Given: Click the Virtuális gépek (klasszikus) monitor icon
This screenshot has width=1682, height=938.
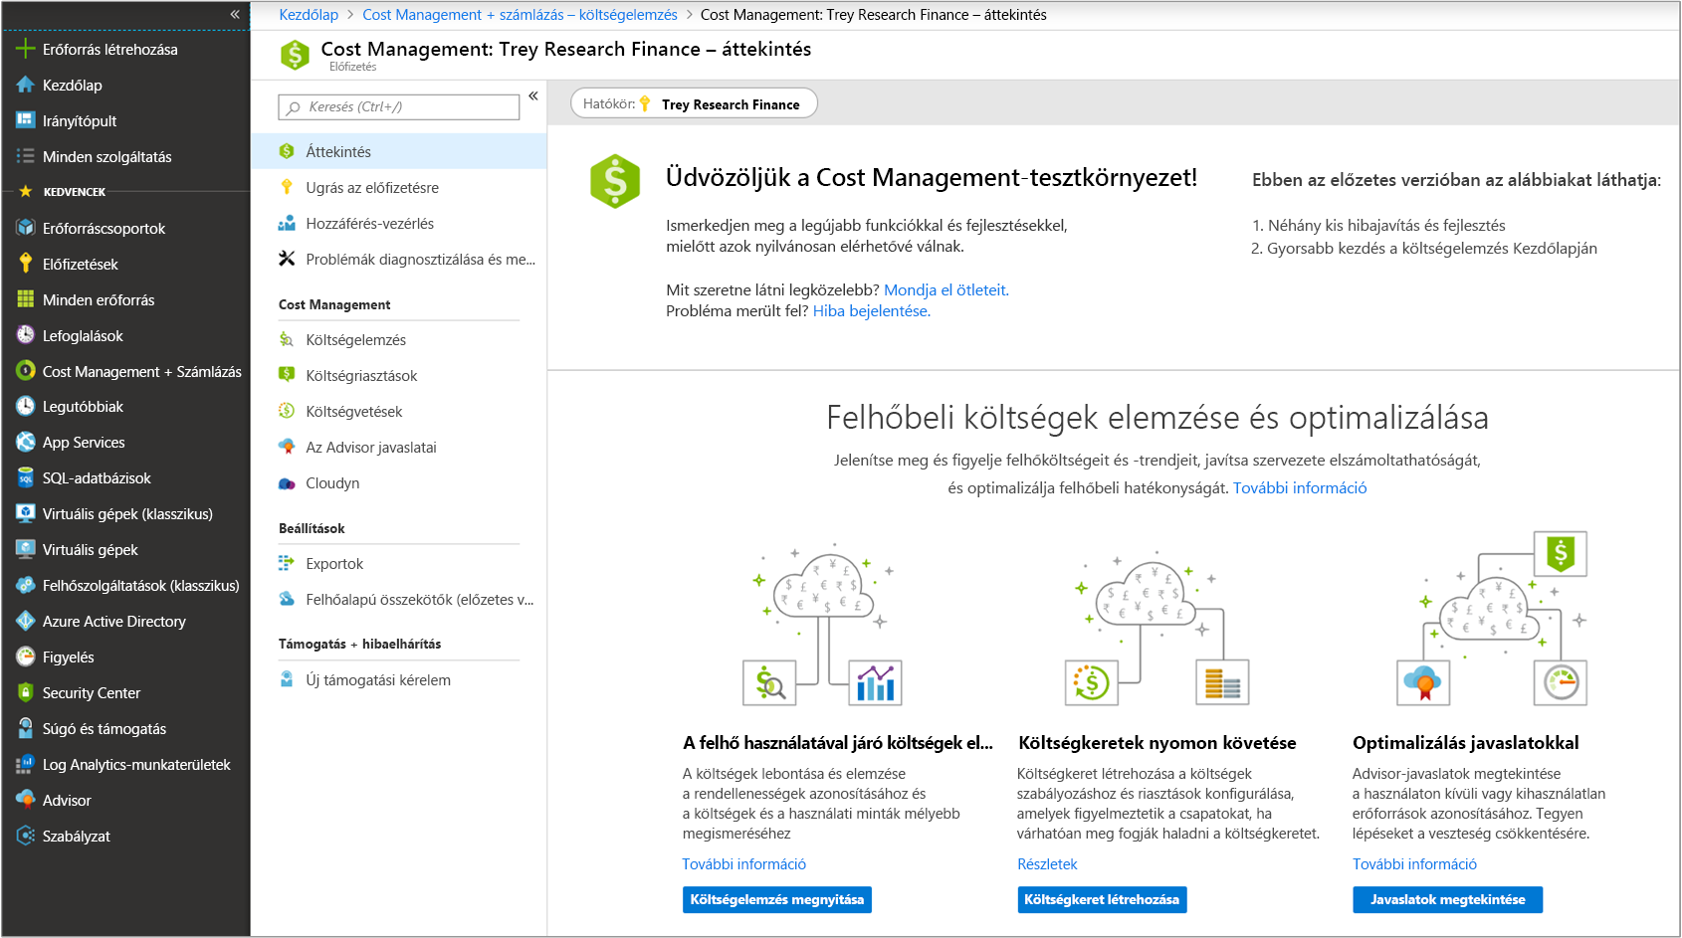Looking at the screenshot, I should [x=25, y=513].
